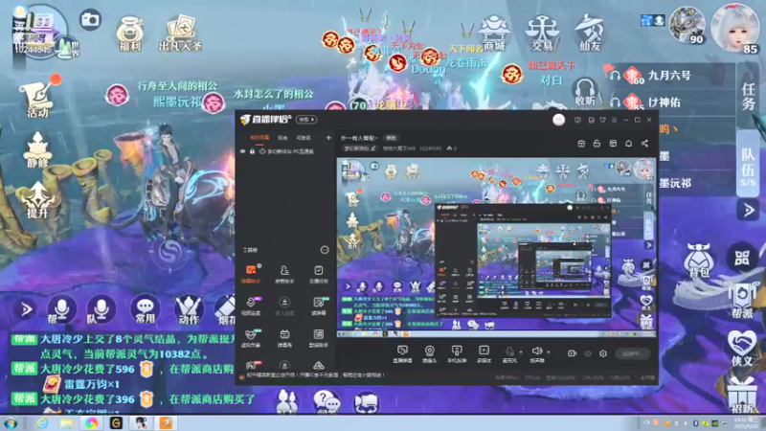Open the 虚拟形象 virtual avatar tool
Image resolution: width=766 pixels, height=431 pixels.
pos(251,338)
